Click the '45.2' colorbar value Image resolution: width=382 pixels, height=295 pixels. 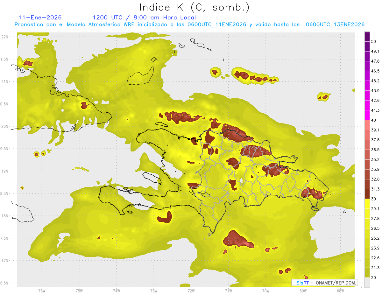(375, 81)
